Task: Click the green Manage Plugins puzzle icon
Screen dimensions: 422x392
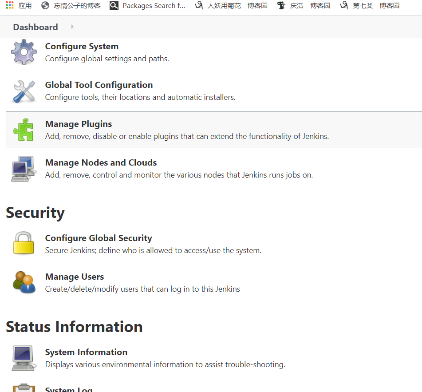Action: 24,130
